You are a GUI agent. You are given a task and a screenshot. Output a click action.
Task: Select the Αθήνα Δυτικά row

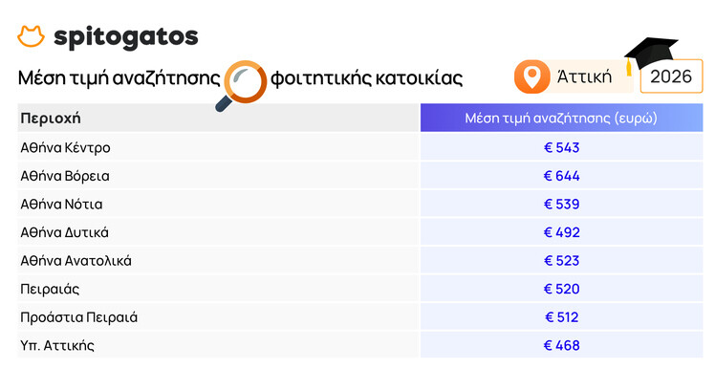(x=360, y=232)
